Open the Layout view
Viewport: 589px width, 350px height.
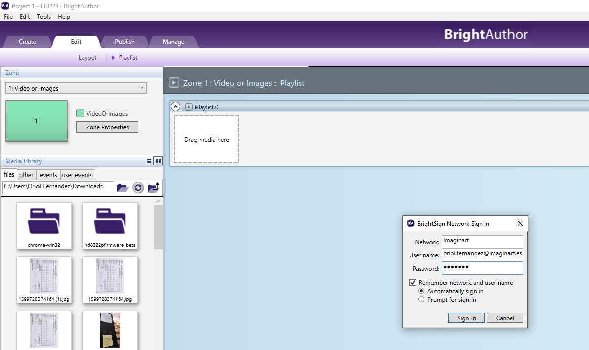click(87, 58)
